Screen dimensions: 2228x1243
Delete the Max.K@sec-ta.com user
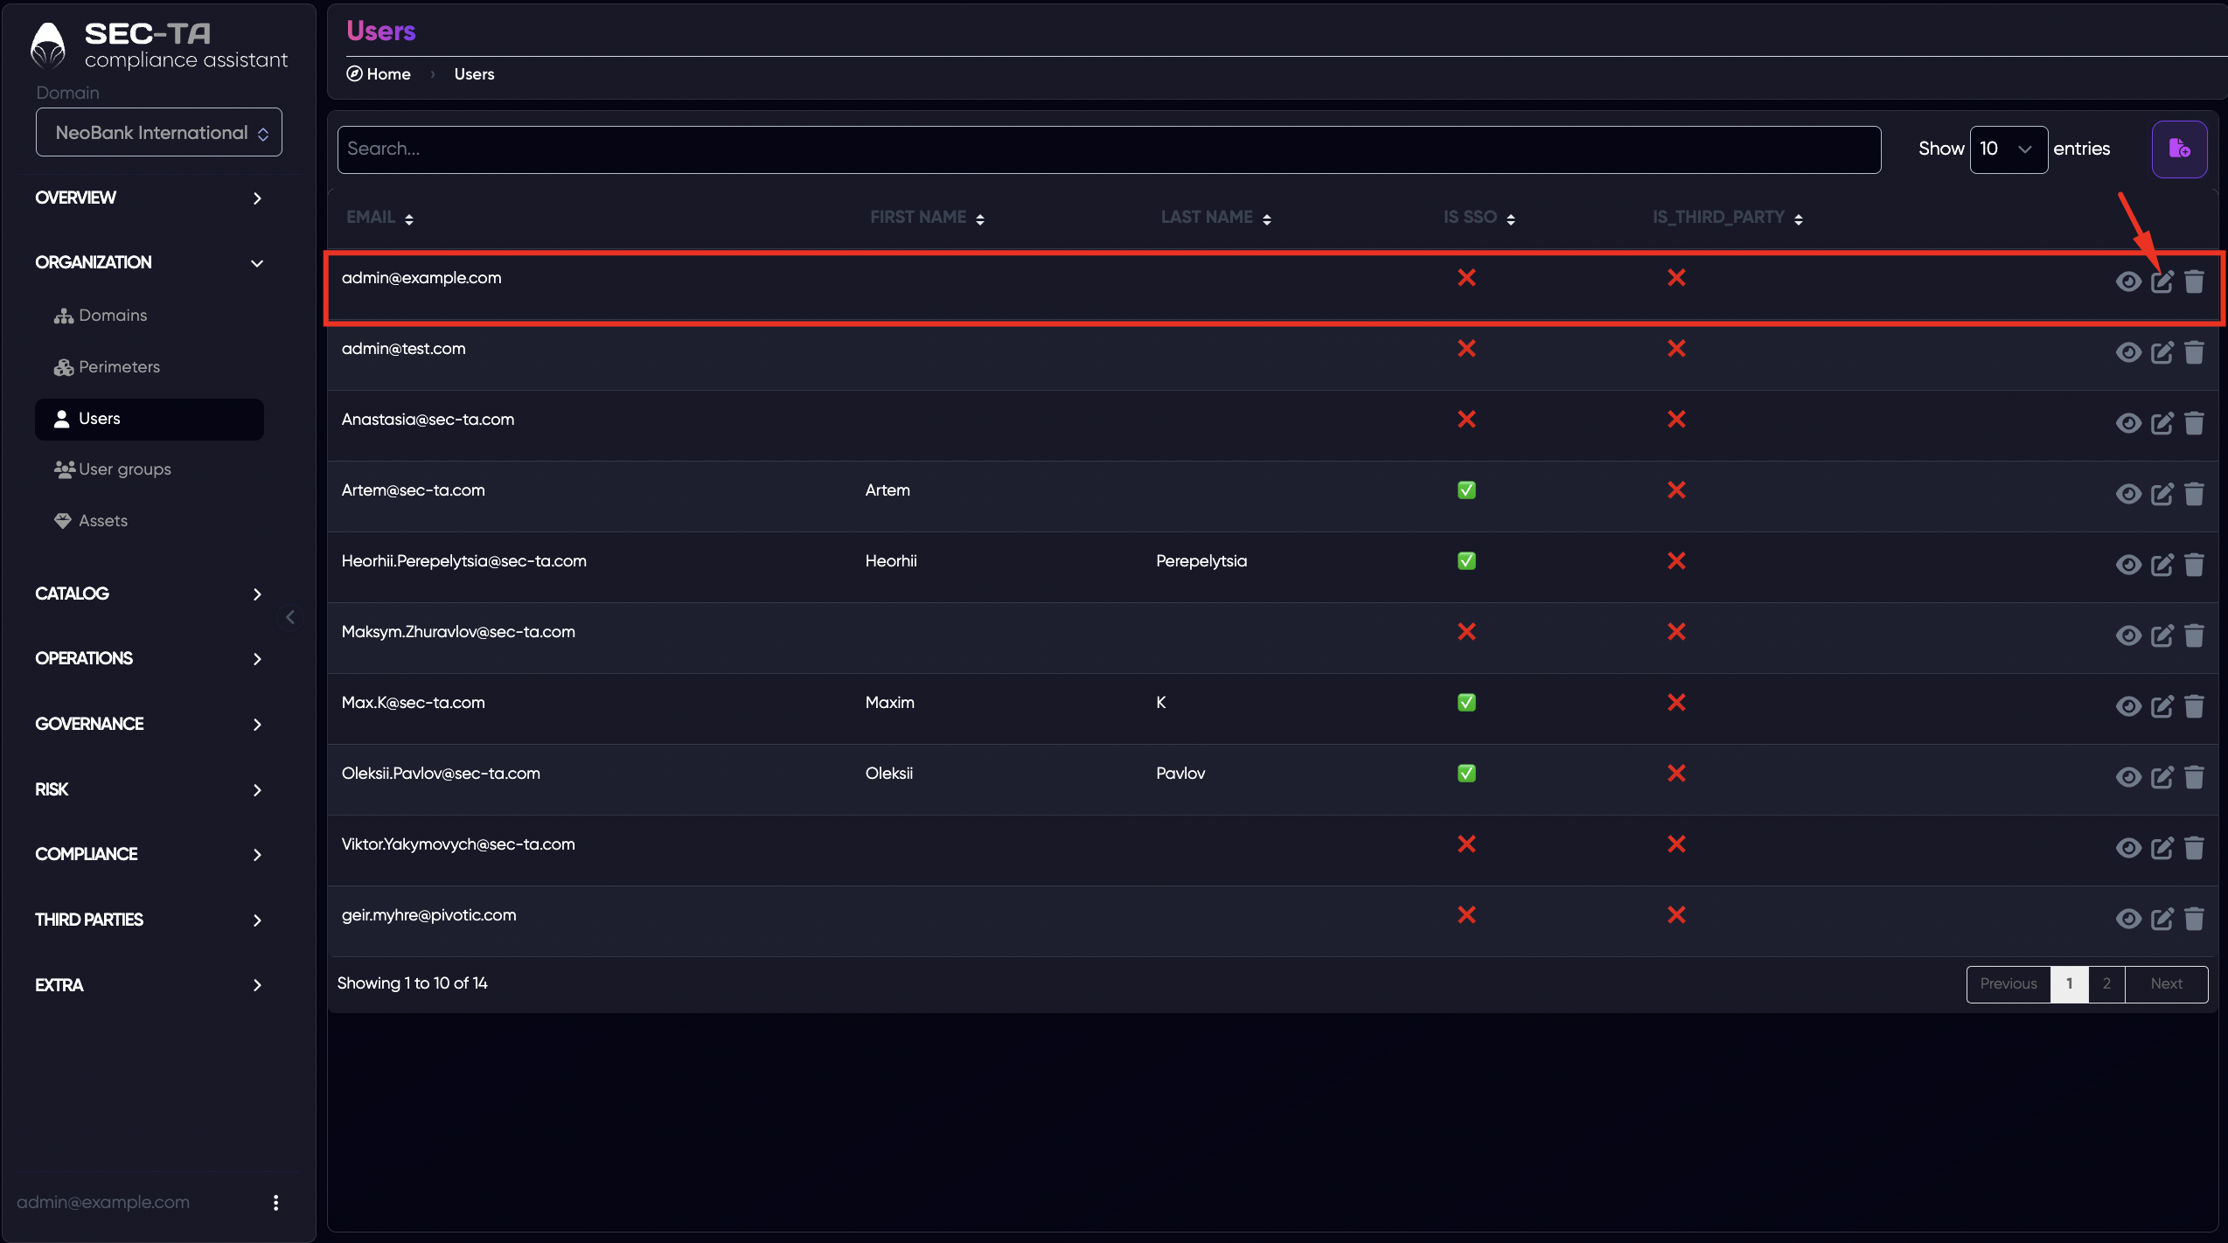(2194, 706)
